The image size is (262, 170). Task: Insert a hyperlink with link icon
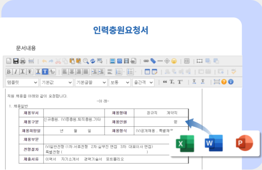click(x=146, y=61)
